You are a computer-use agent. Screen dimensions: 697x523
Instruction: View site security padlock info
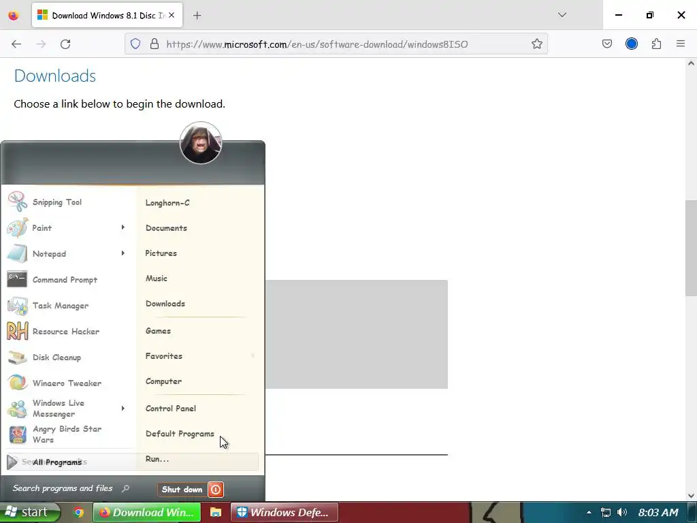coord(155,44)
